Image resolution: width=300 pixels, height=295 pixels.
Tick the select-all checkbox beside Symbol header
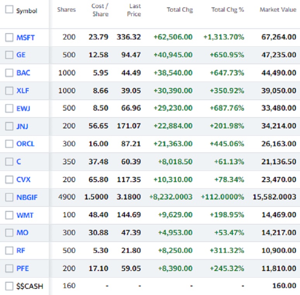9,10
